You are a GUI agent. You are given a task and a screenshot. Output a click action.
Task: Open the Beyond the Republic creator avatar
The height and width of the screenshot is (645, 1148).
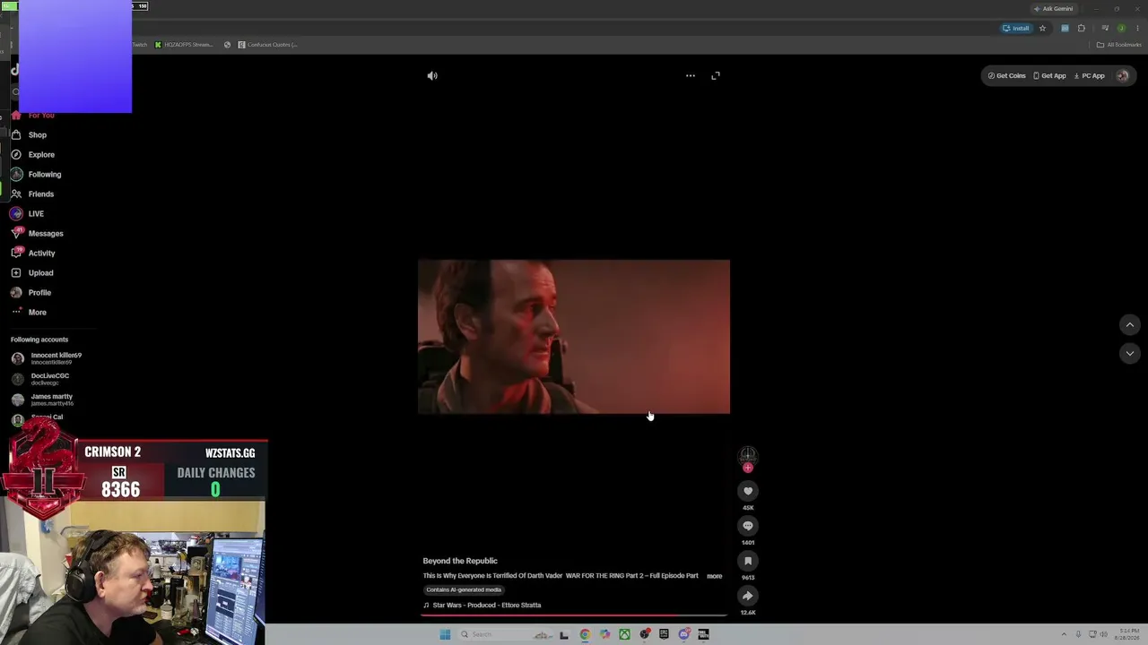[x=748, y=455]
